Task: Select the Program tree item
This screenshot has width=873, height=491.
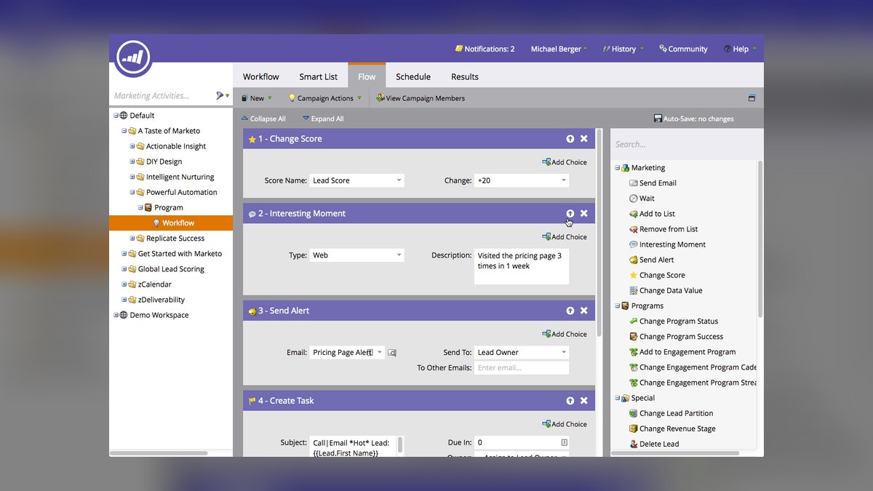Action: pos(168,207)
